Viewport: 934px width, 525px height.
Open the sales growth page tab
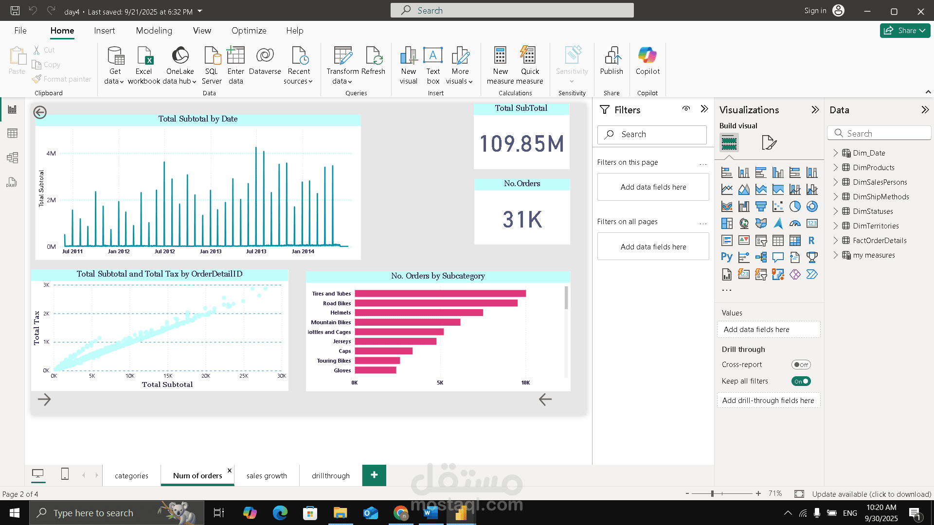pyautogui.click(x=267, y=475)
